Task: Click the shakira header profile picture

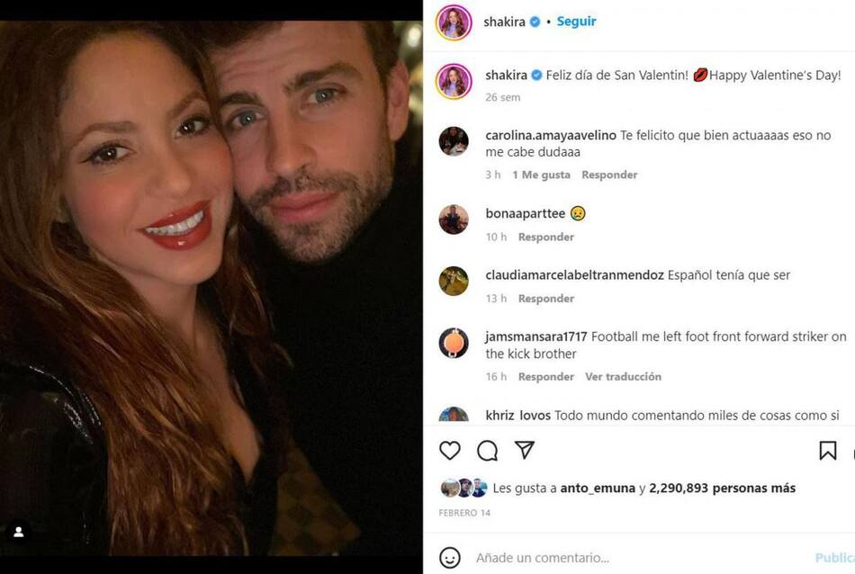Action: (x=454, y=22)
